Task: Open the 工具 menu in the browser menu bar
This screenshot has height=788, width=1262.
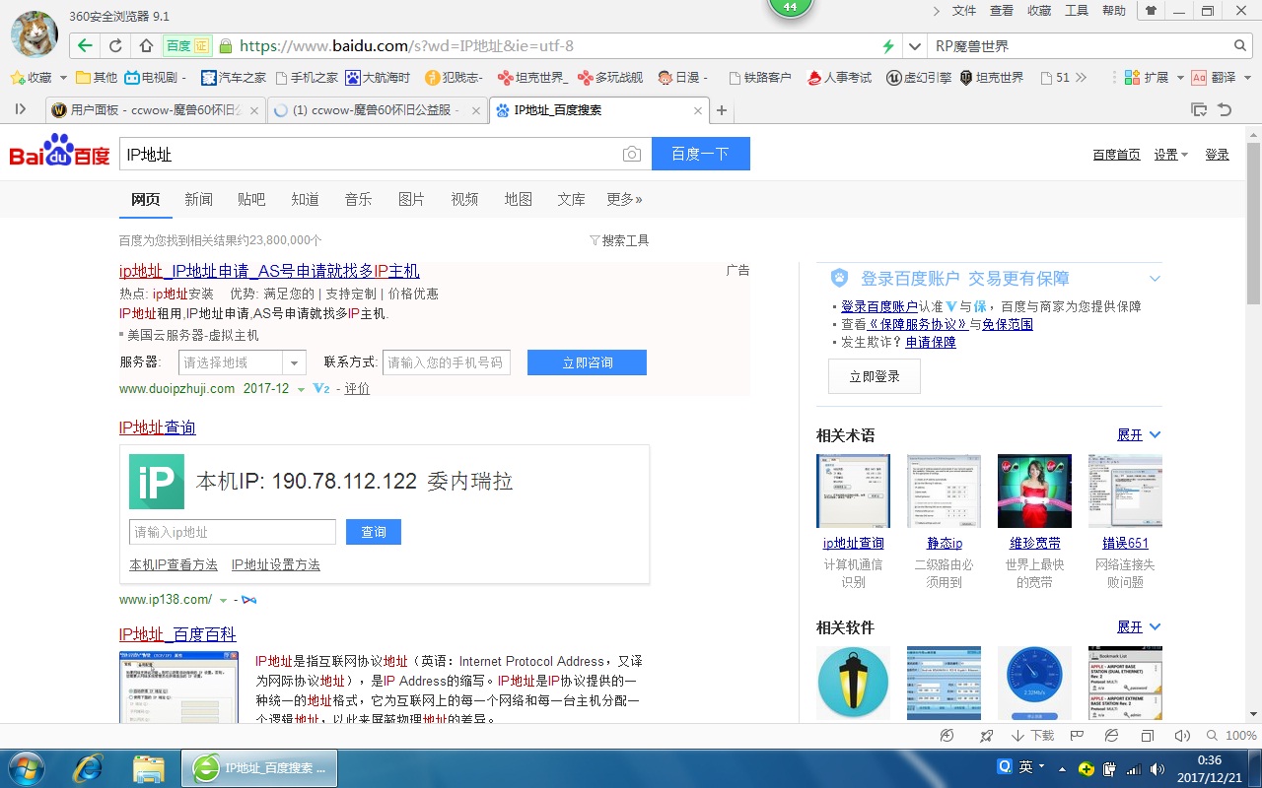Action: [x=1077, y=11]
